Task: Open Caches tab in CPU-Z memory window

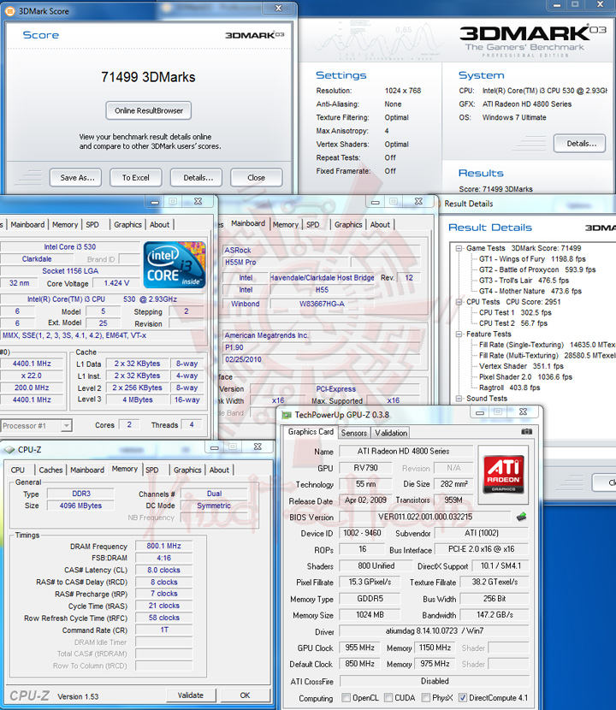Action: pyautogui.click(x=50, y=470)
